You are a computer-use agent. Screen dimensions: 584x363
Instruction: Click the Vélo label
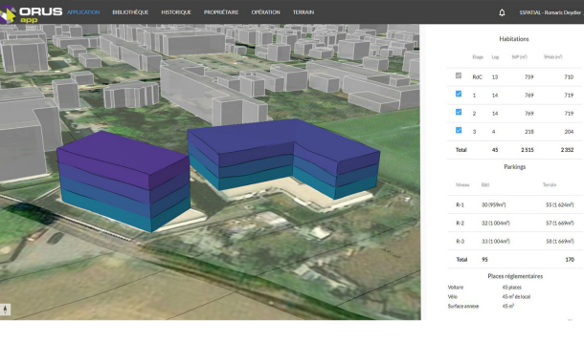[x=453, y=296]
